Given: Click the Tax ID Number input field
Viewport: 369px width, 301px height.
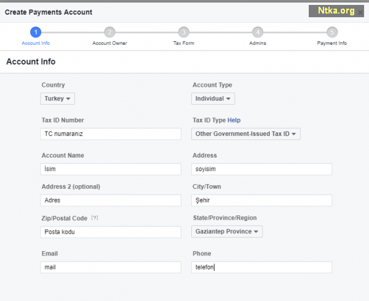Looking at the screenshot, I should [x=111, y=134].
